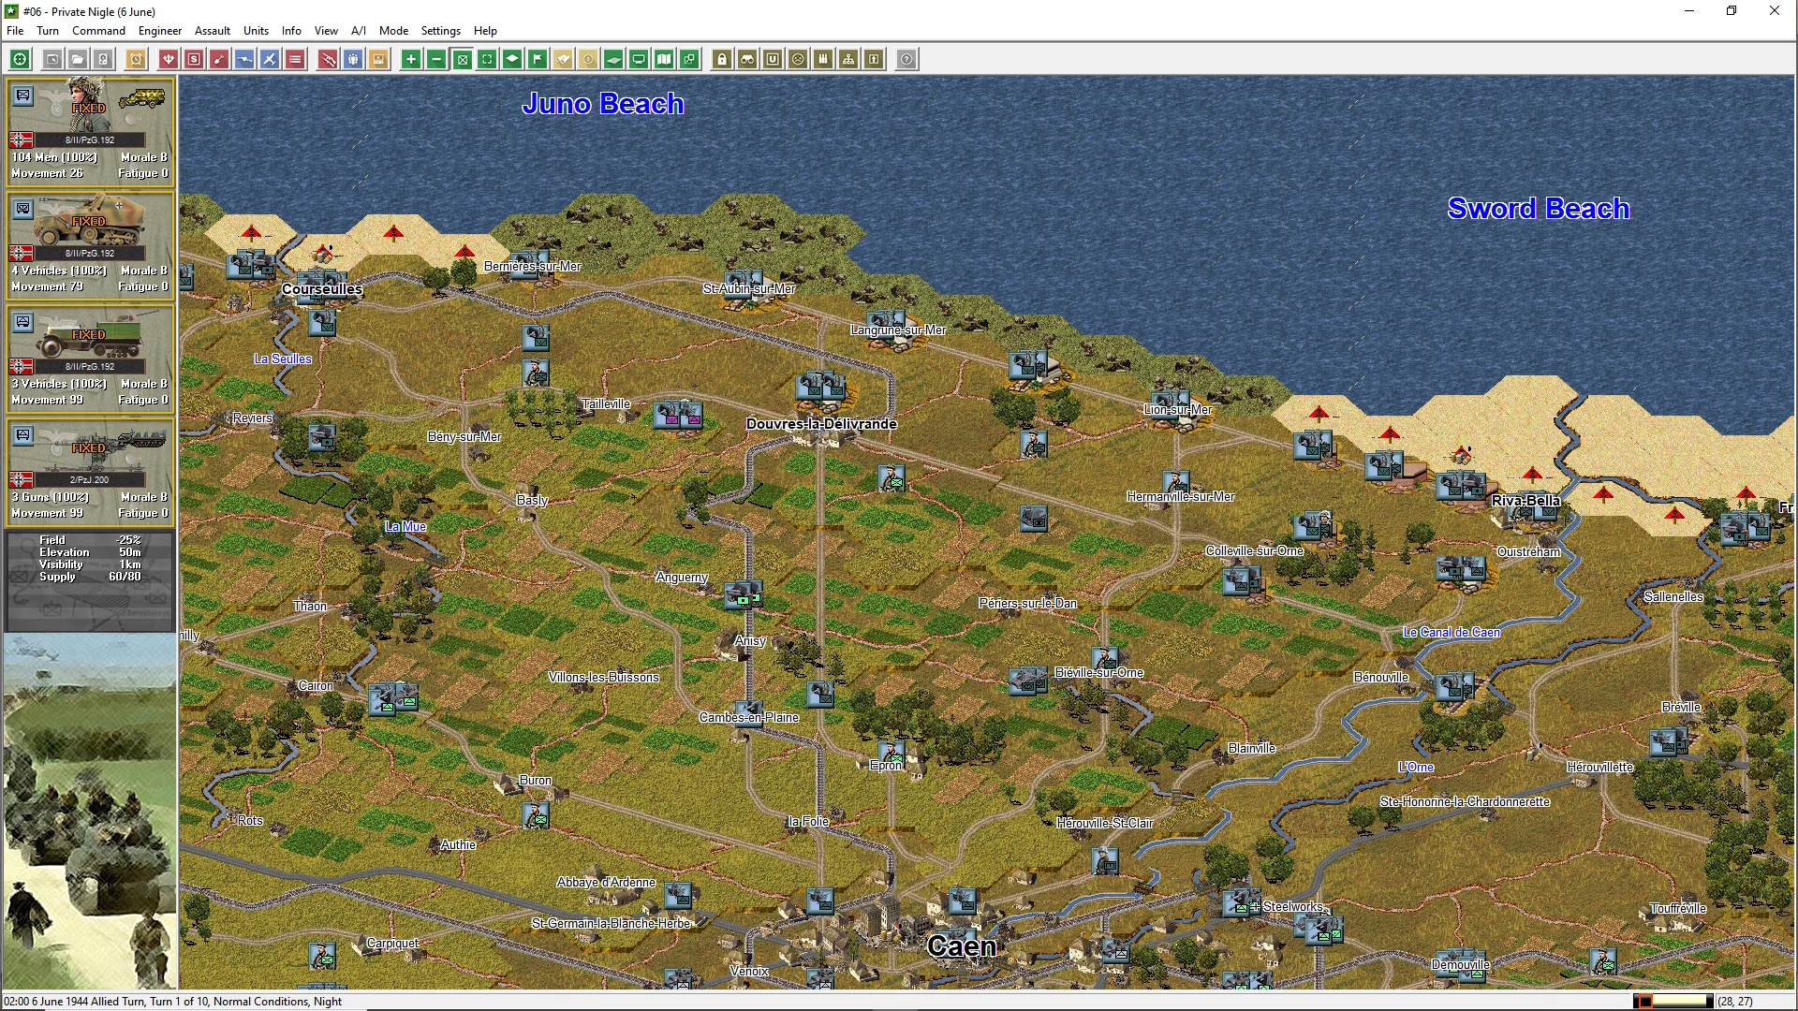The width and height of the screenshot is (1798, 1011).
Task: Click the red list lines icon
Action: 295,59
